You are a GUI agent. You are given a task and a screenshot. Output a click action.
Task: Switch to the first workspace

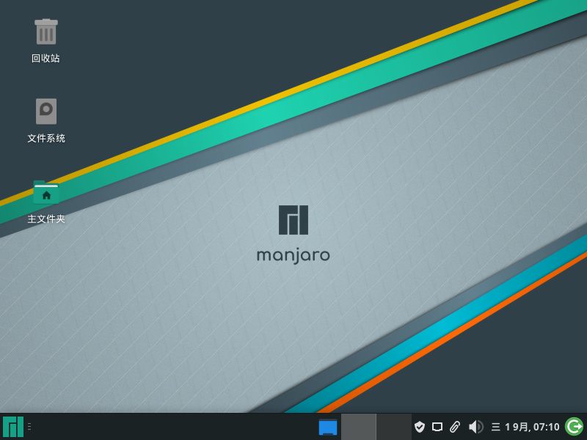click(359, 427)
